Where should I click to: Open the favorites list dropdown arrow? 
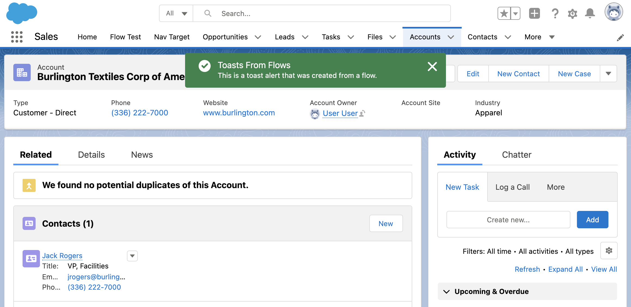515,13
